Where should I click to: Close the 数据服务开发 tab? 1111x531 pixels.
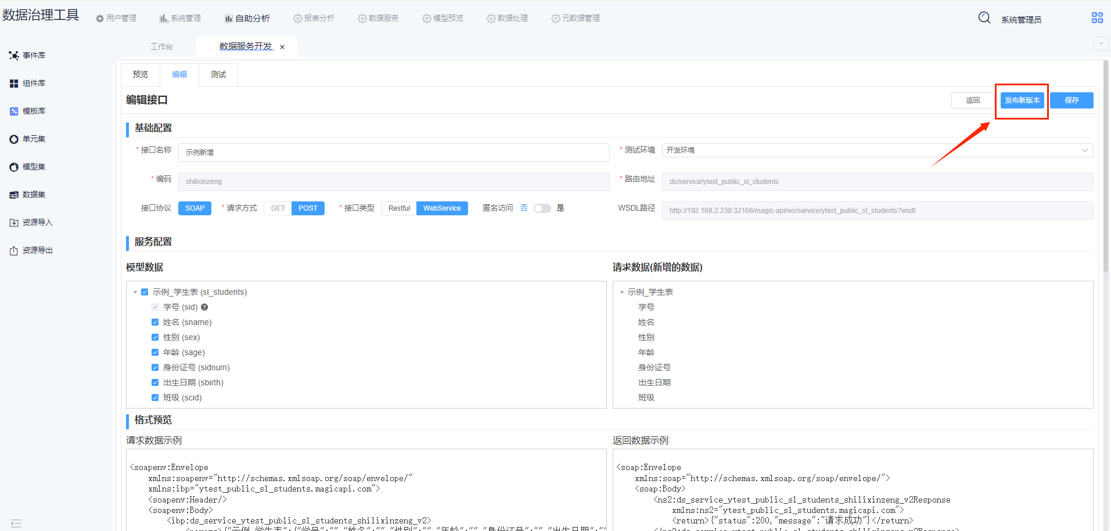[x=282, y=47]
